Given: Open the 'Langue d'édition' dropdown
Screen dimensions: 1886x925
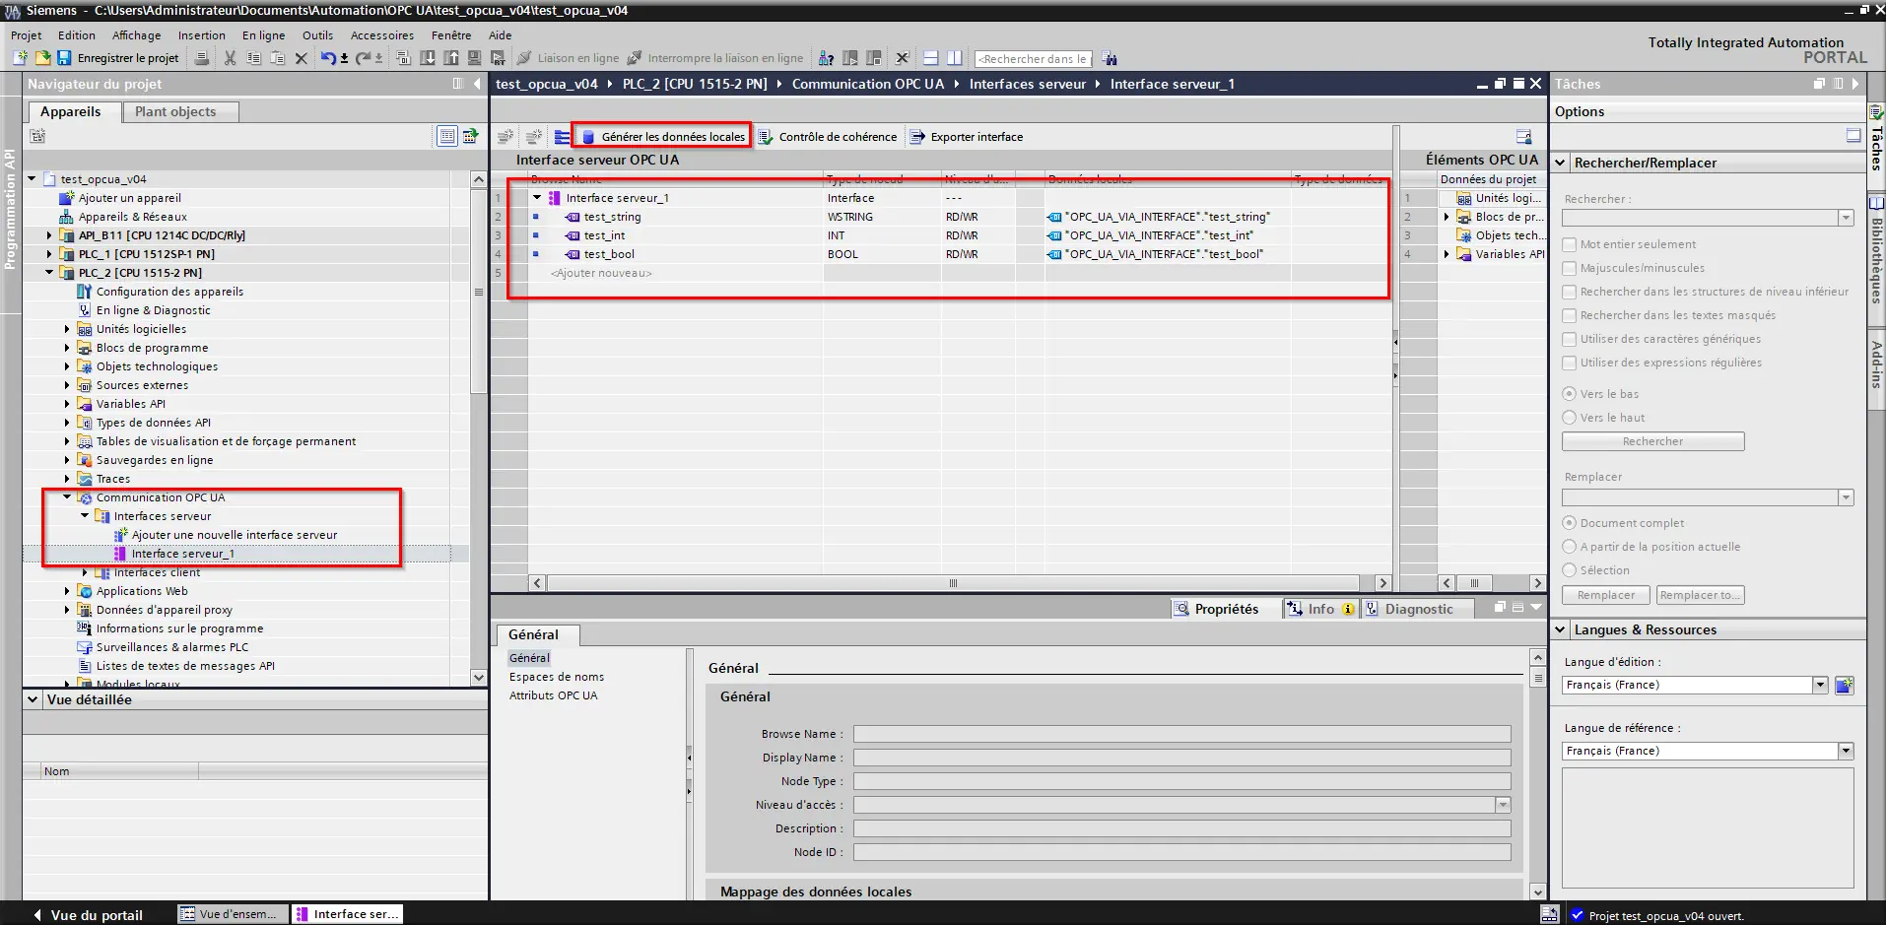Looking at the screenshot, I should pos(1820,685).
